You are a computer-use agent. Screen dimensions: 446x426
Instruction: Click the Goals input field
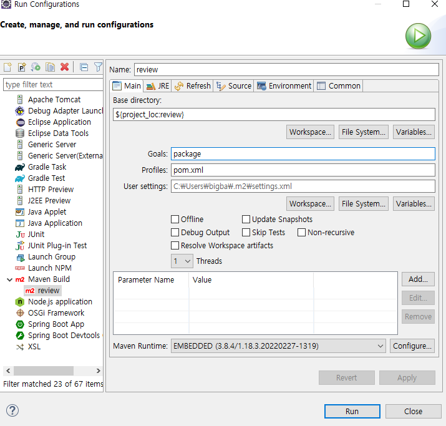(303, 154)
